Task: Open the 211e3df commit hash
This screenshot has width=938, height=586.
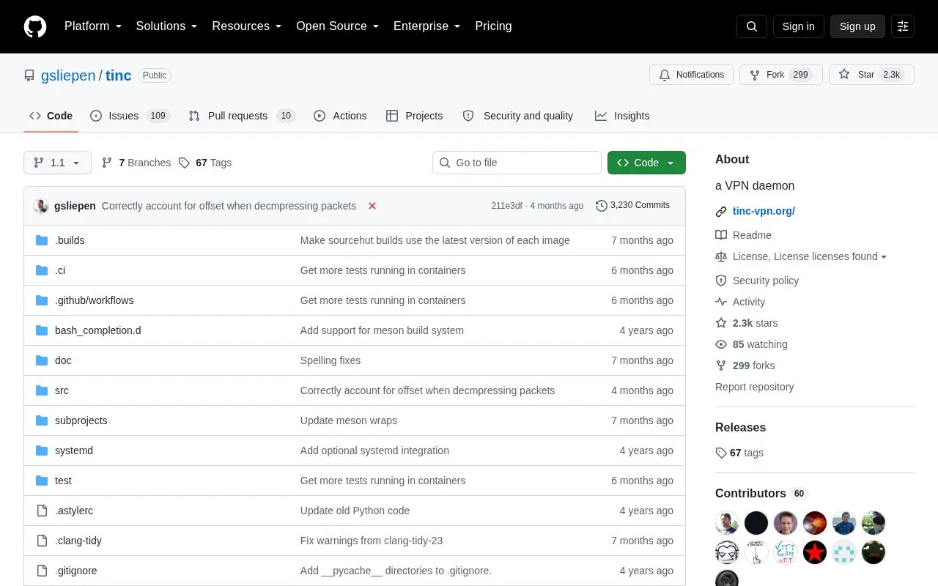Action: 506,206
